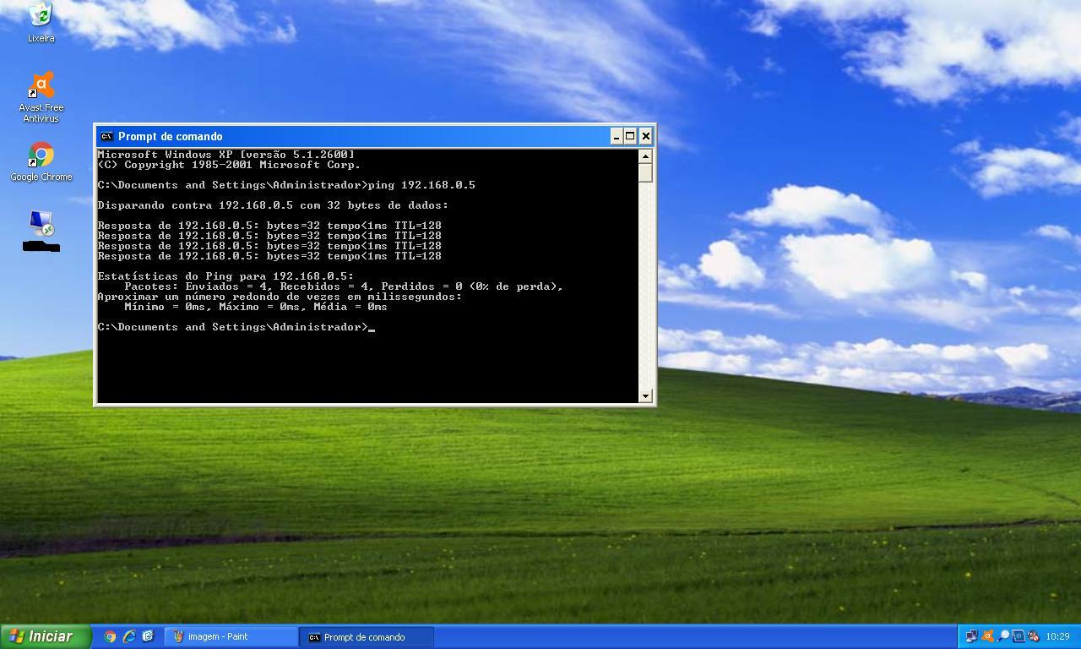Click the network connection tray icon
This screenshot has height=649, width=1081.
coord(971,636)
